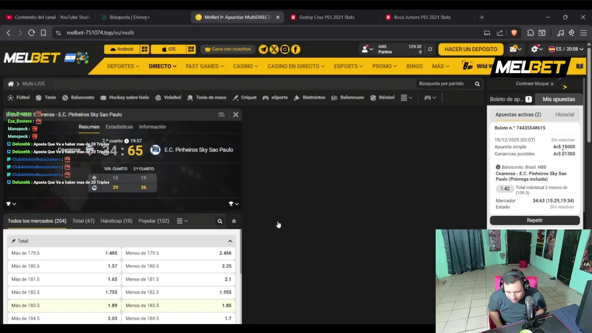Expand the DIRECTO menu
Screen dimensions: 592x333
162,66
